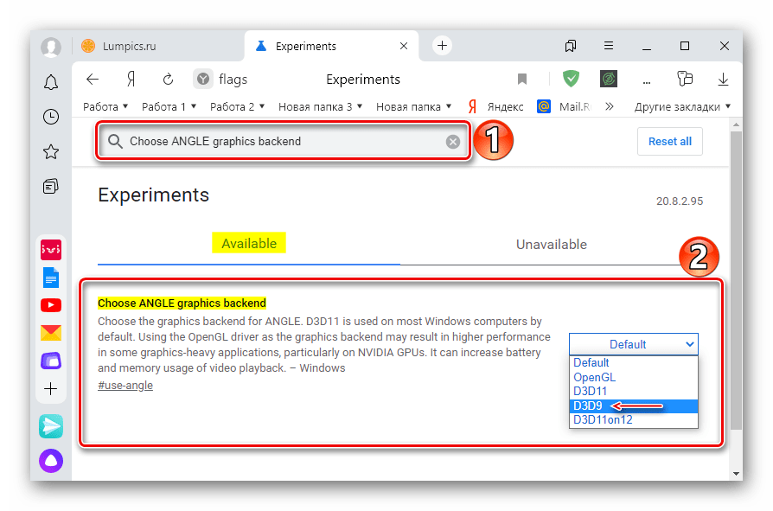Screen dimensions: 773x511
Task: Expand the Другие закладки bookmarks folder
Action: pyautogui.click(x=682, y=107)
